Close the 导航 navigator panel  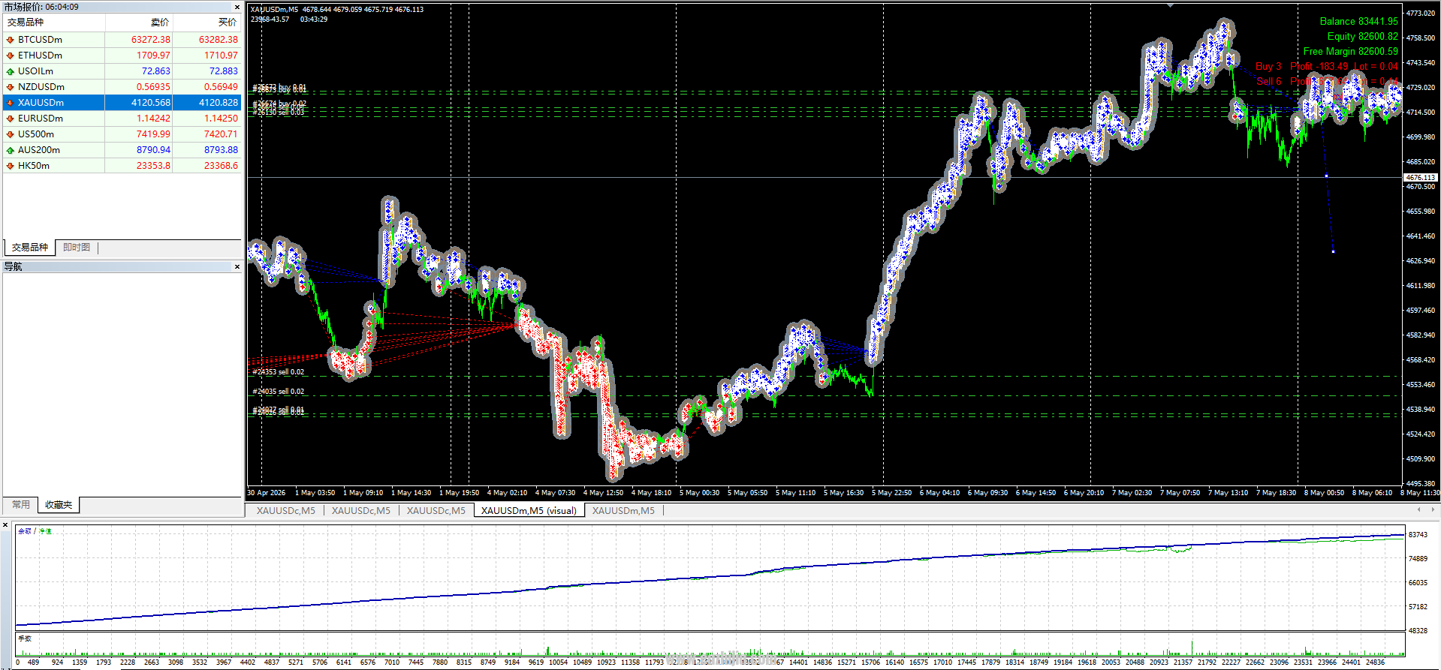point(237,266)
